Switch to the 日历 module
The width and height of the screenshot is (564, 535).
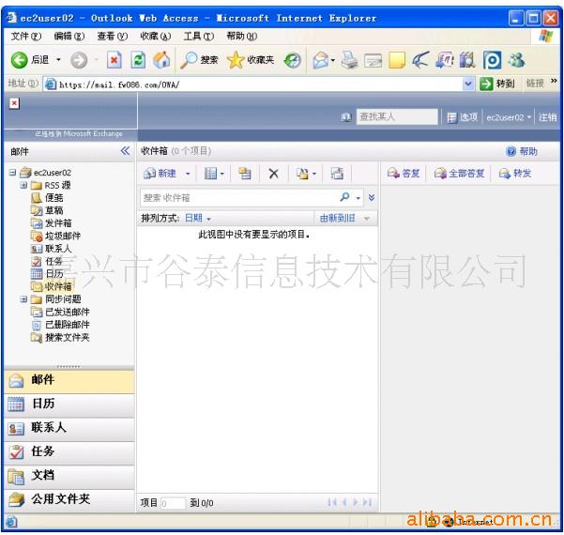point(69,404)
